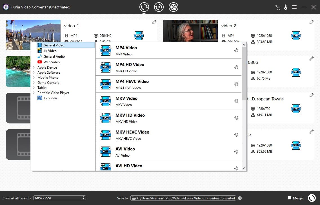320x205 pixels.
Task: Open the 'Convert all tasks to' dropdown
Action: click(59, 198)
